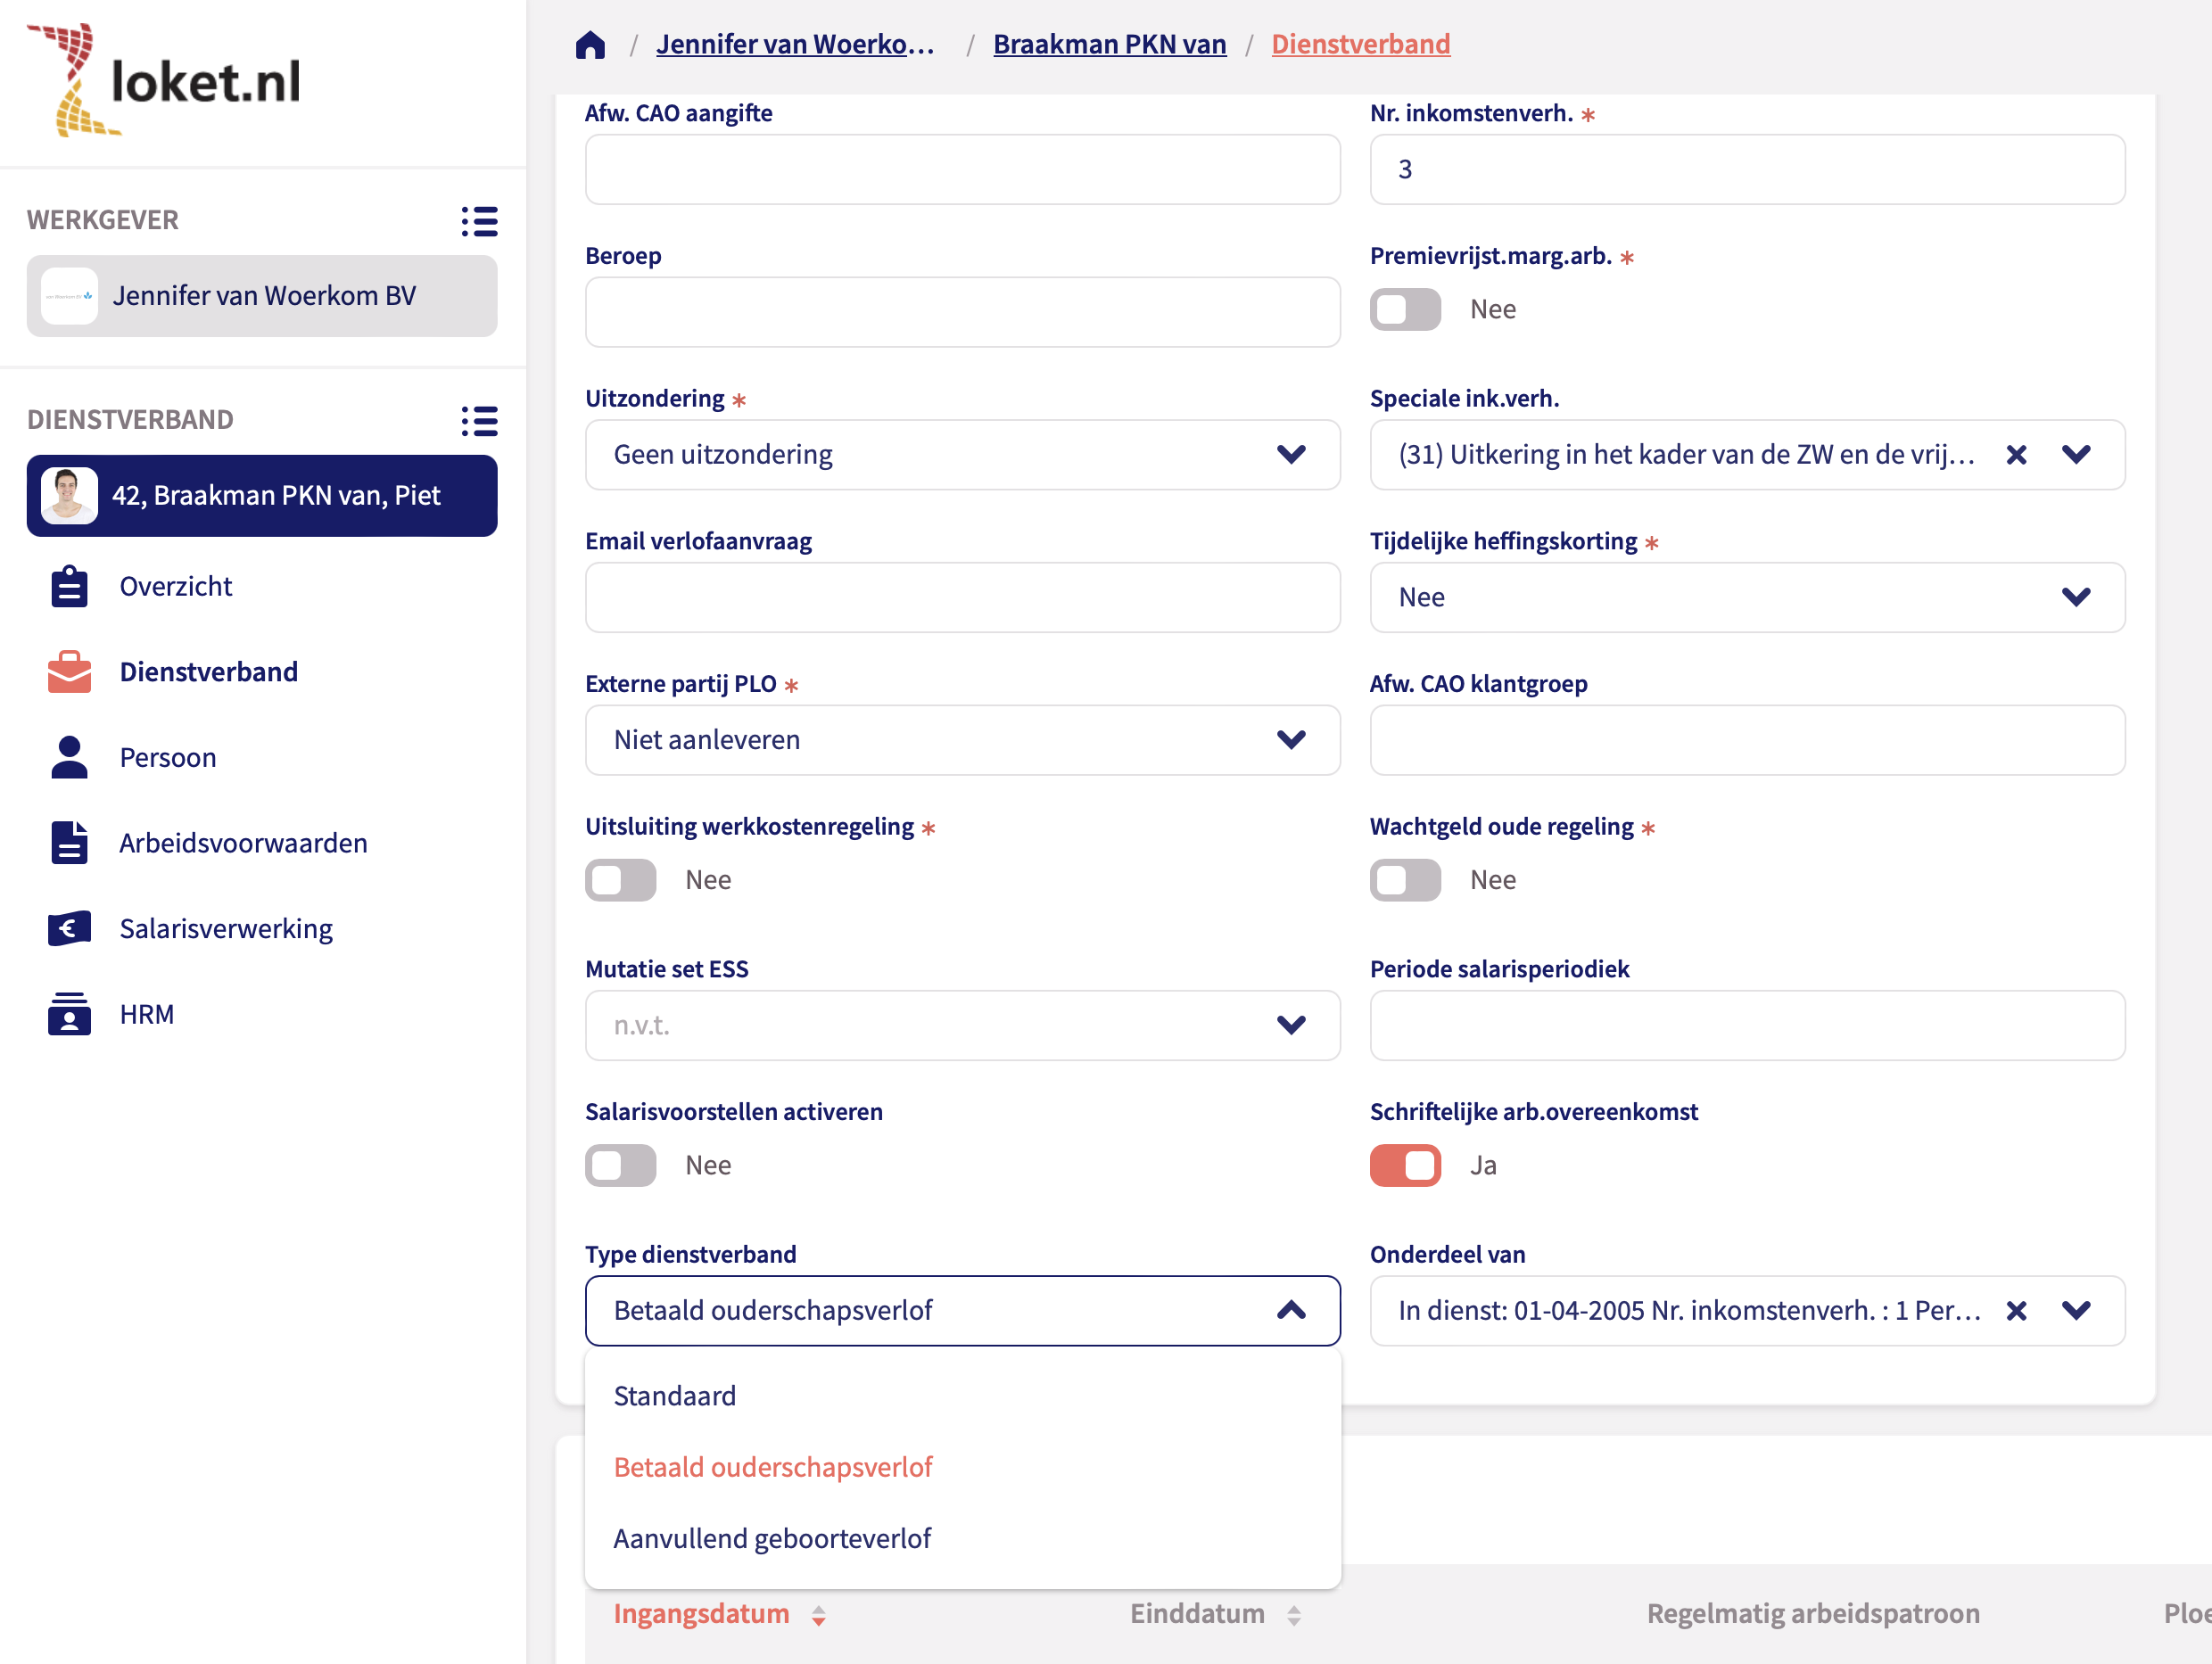Open the Braakman PKN van breadcrumb link

coord(1109,44)
